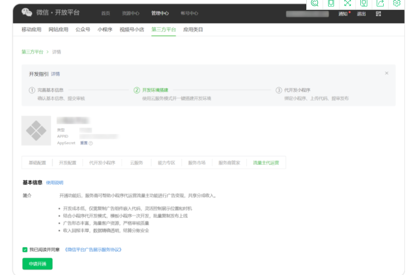Click the bullet line starting with 开发成本低
This screenshot has height=275, width=407.
tap(128, 208)
